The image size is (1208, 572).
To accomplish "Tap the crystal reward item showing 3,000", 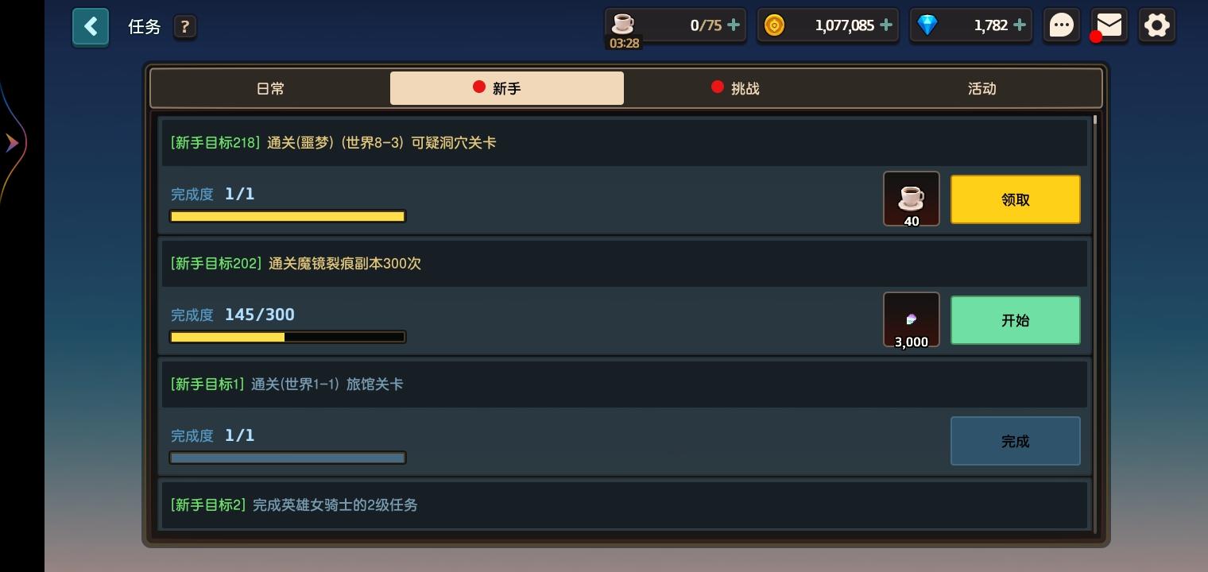I will click(912, 319).
